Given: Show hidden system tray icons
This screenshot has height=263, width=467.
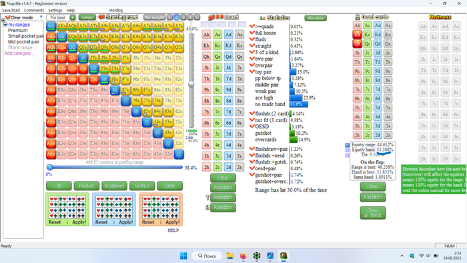Looking at the screenshot, I should click(x=402, y=256).
